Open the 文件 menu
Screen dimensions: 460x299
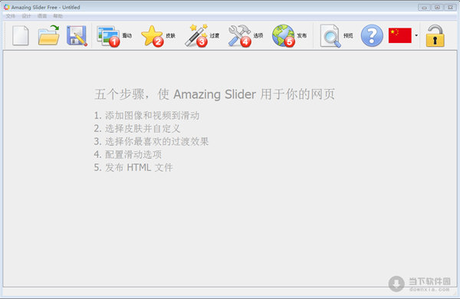(x=11, y=16)
